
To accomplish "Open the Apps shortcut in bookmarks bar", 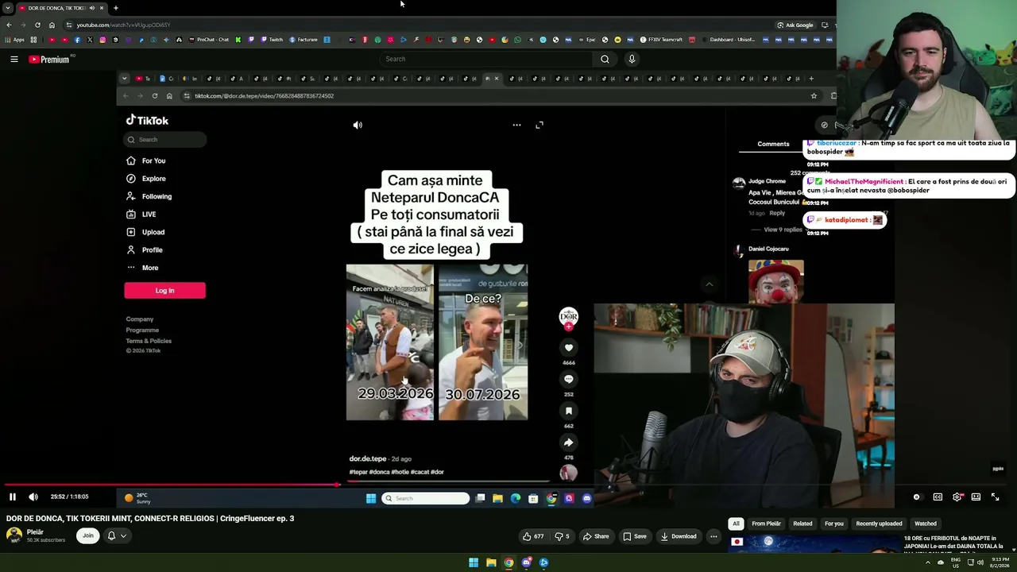I will point(15,40).
